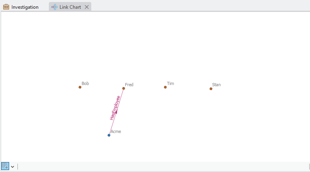Image resolution: width=310 pixels, height=172 pixels.
Task: Pick the Tim entity node dot
Action: [x=165, y=87]
